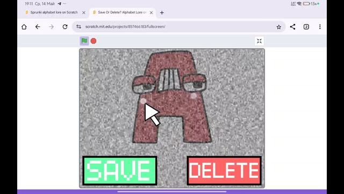Image resolution: width=344 pixels, height=194 pixels.
Task: Exit fullscreen mode with the shrink icon
Action: tap(259, 41)
